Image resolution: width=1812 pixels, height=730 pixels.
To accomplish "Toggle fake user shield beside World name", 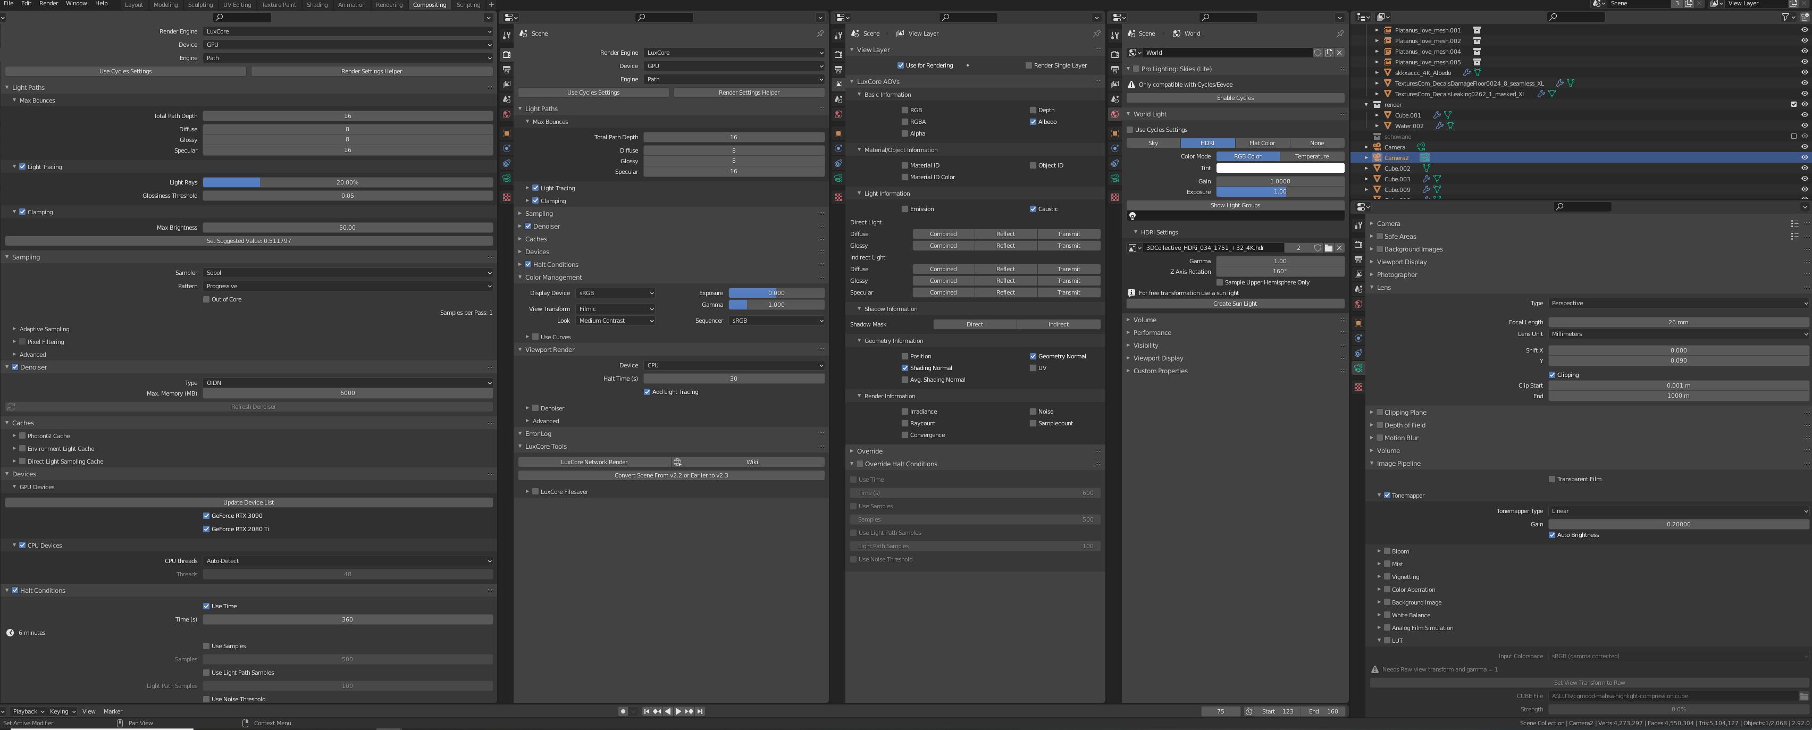I will (1318, 53).
